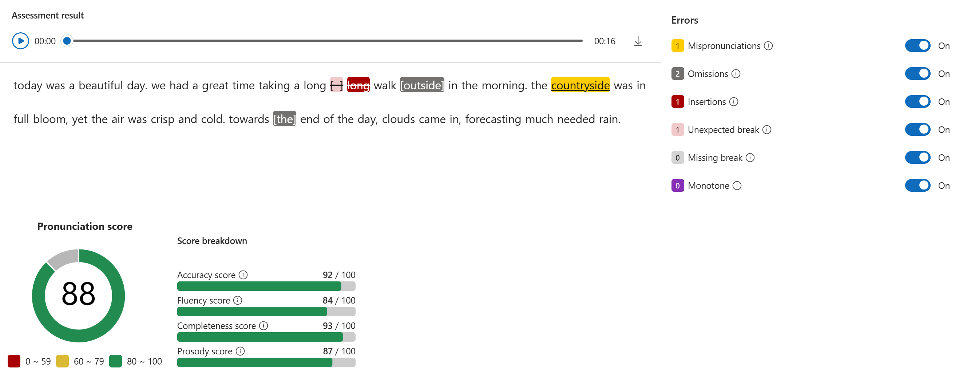Open info icon next to Monotone
The image size is (955, 374).
[x=737, y=186]
